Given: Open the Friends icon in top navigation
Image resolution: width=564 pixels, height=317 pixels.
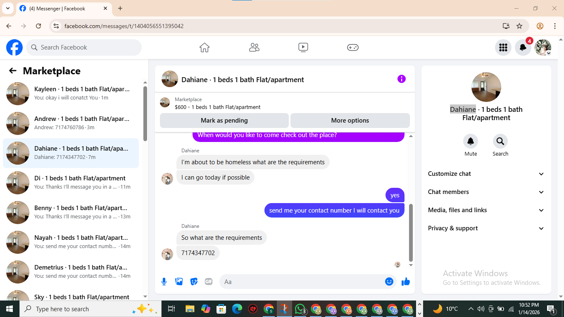Looking at the screenshot, I should coord(254,47).
